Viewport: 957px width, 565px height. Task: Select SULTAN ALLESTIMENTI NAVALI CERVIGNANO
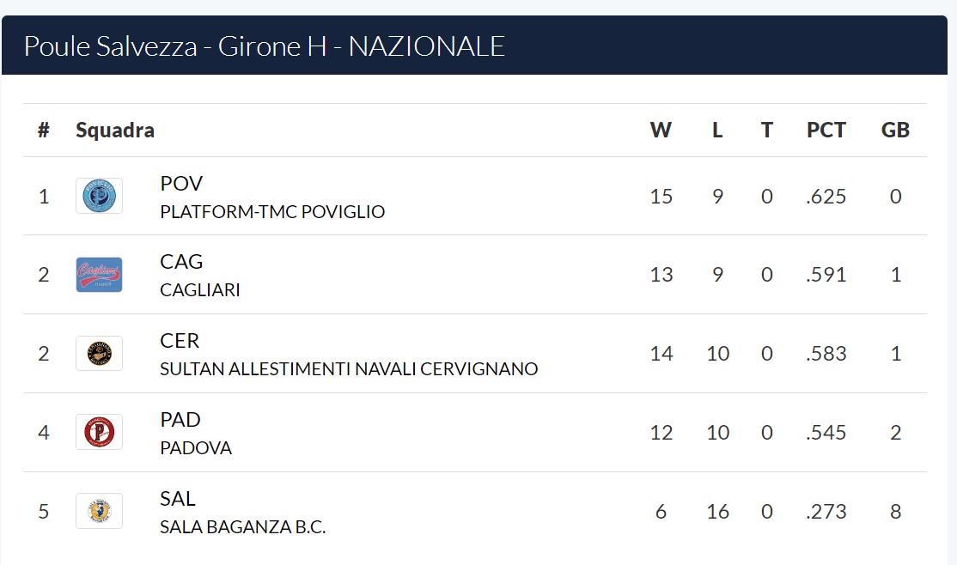click(x=349, y=369)
